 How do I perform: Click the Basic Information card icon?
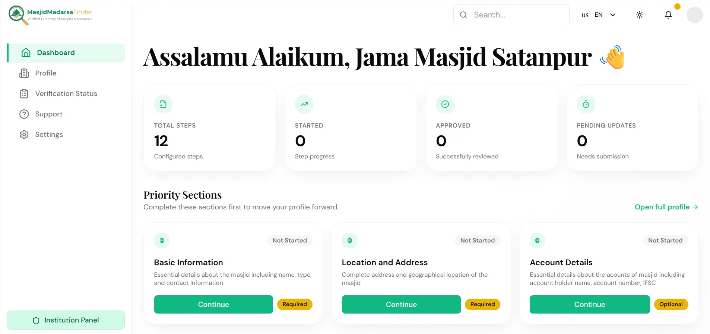162,241
